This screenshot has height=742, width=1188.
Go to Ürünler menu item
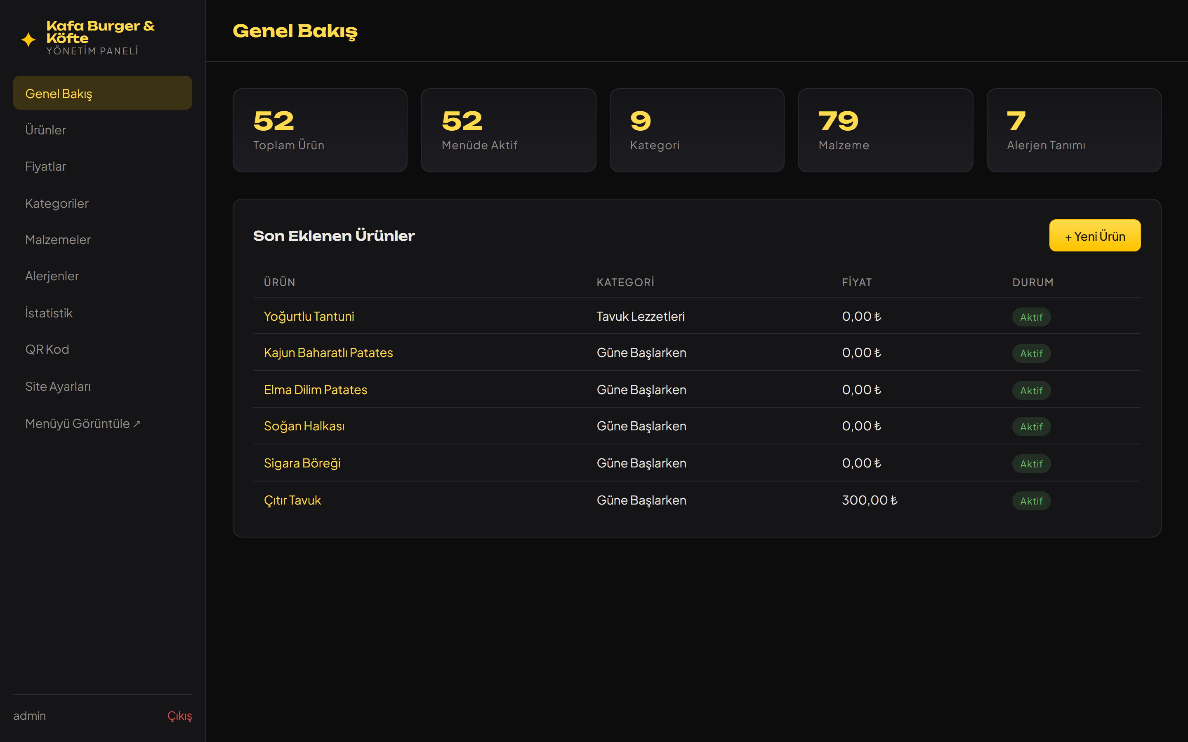(x=103, y=130)
